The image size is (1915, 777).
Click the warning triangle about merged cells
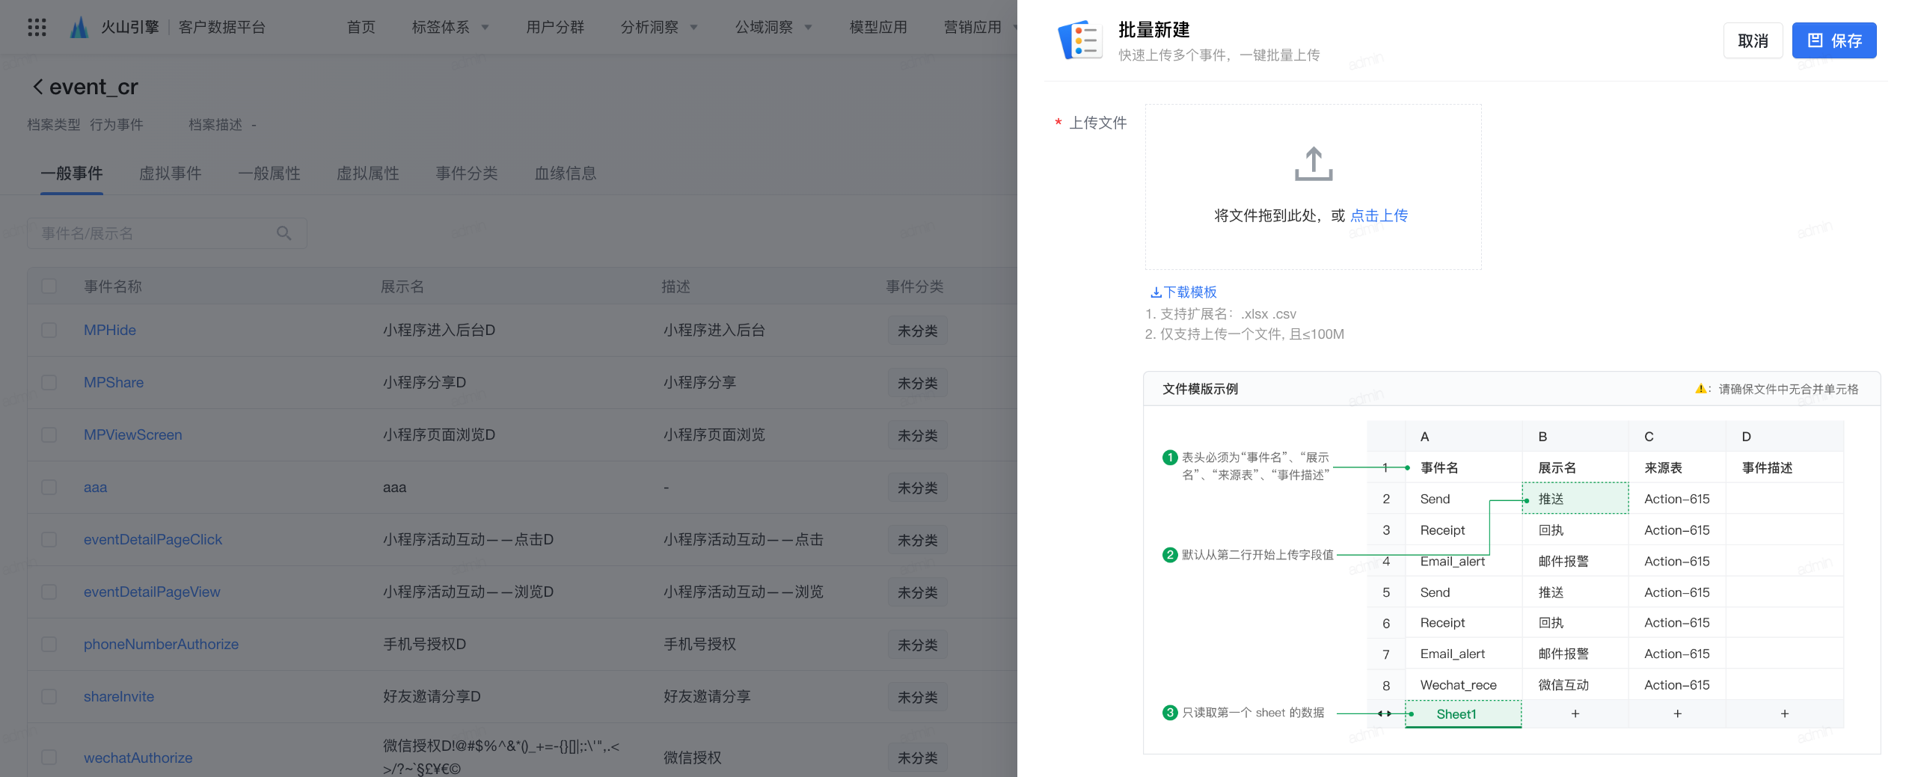(x=1700, y=389)
